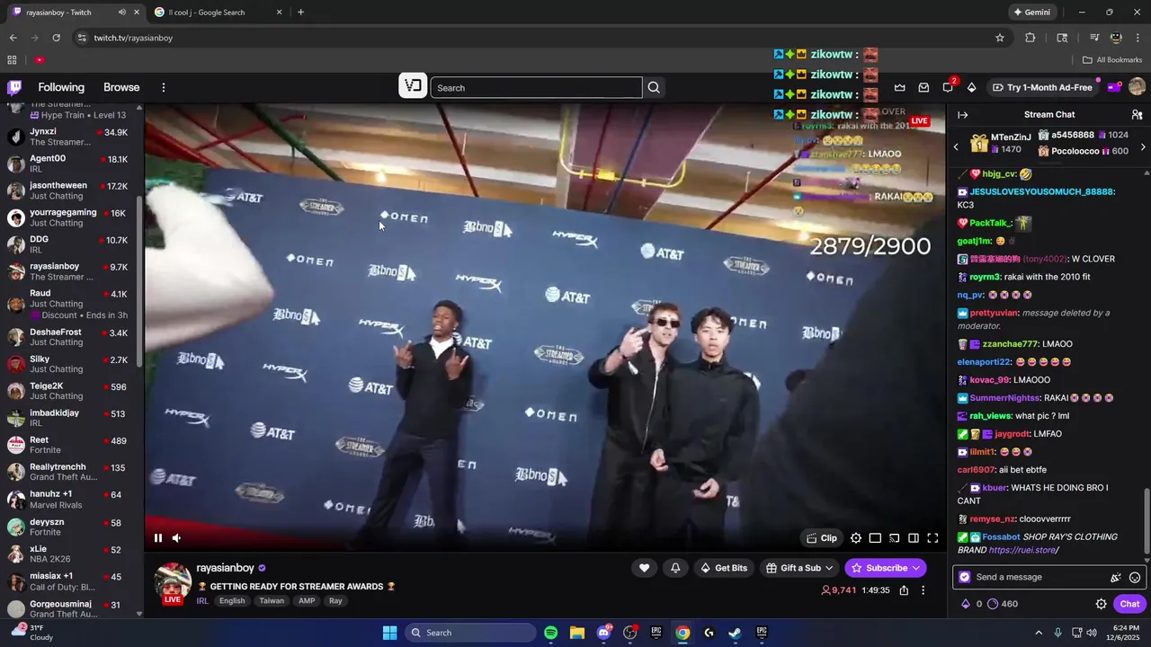Reload the Twitch page
Viewport: 1151px width, 647px height.
[x=56, y=38]
